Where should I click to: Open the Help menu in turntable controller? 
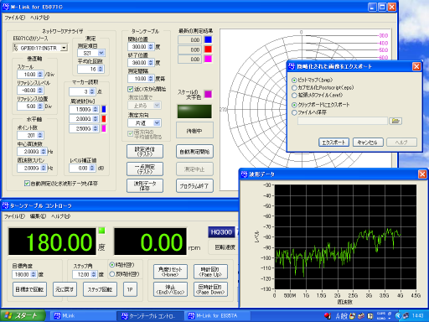tap(60, 216)
